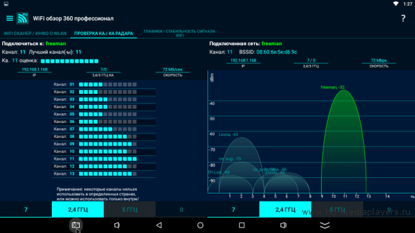This screenshot has height=233, width=415.
Task: Select Канал: 10 rating row
Action: click(104, 151)
